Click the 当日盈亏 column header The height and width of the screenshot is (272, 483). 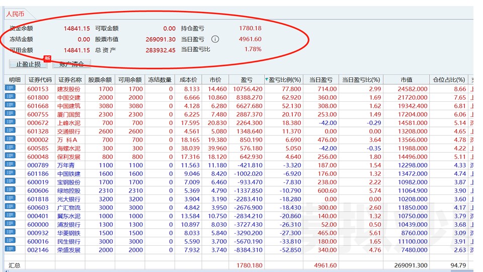(x=321, y=80)
